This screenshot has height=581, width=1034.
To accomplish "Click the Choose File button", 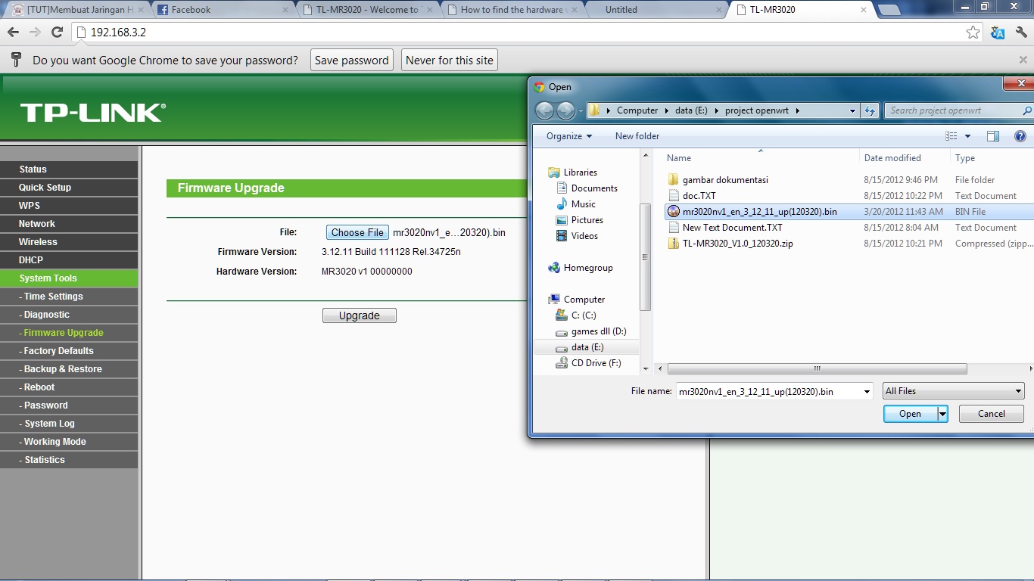I will click(357, 233).
